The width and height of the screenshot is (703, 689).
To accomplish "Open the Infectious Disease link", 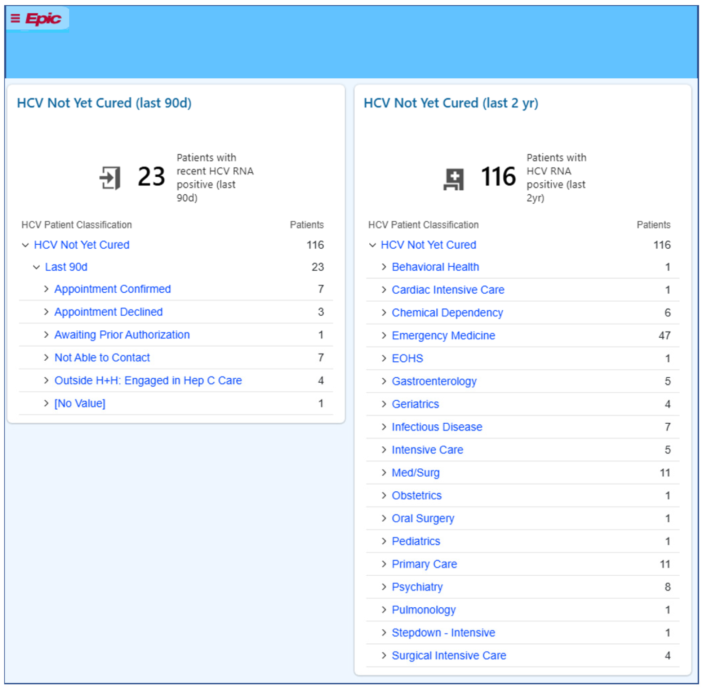I will pyautogui.click(x=437, y=427).
